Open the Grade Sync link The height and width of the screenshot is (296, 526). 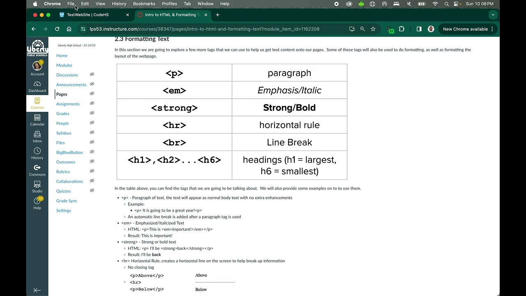(x=67, y=201)
